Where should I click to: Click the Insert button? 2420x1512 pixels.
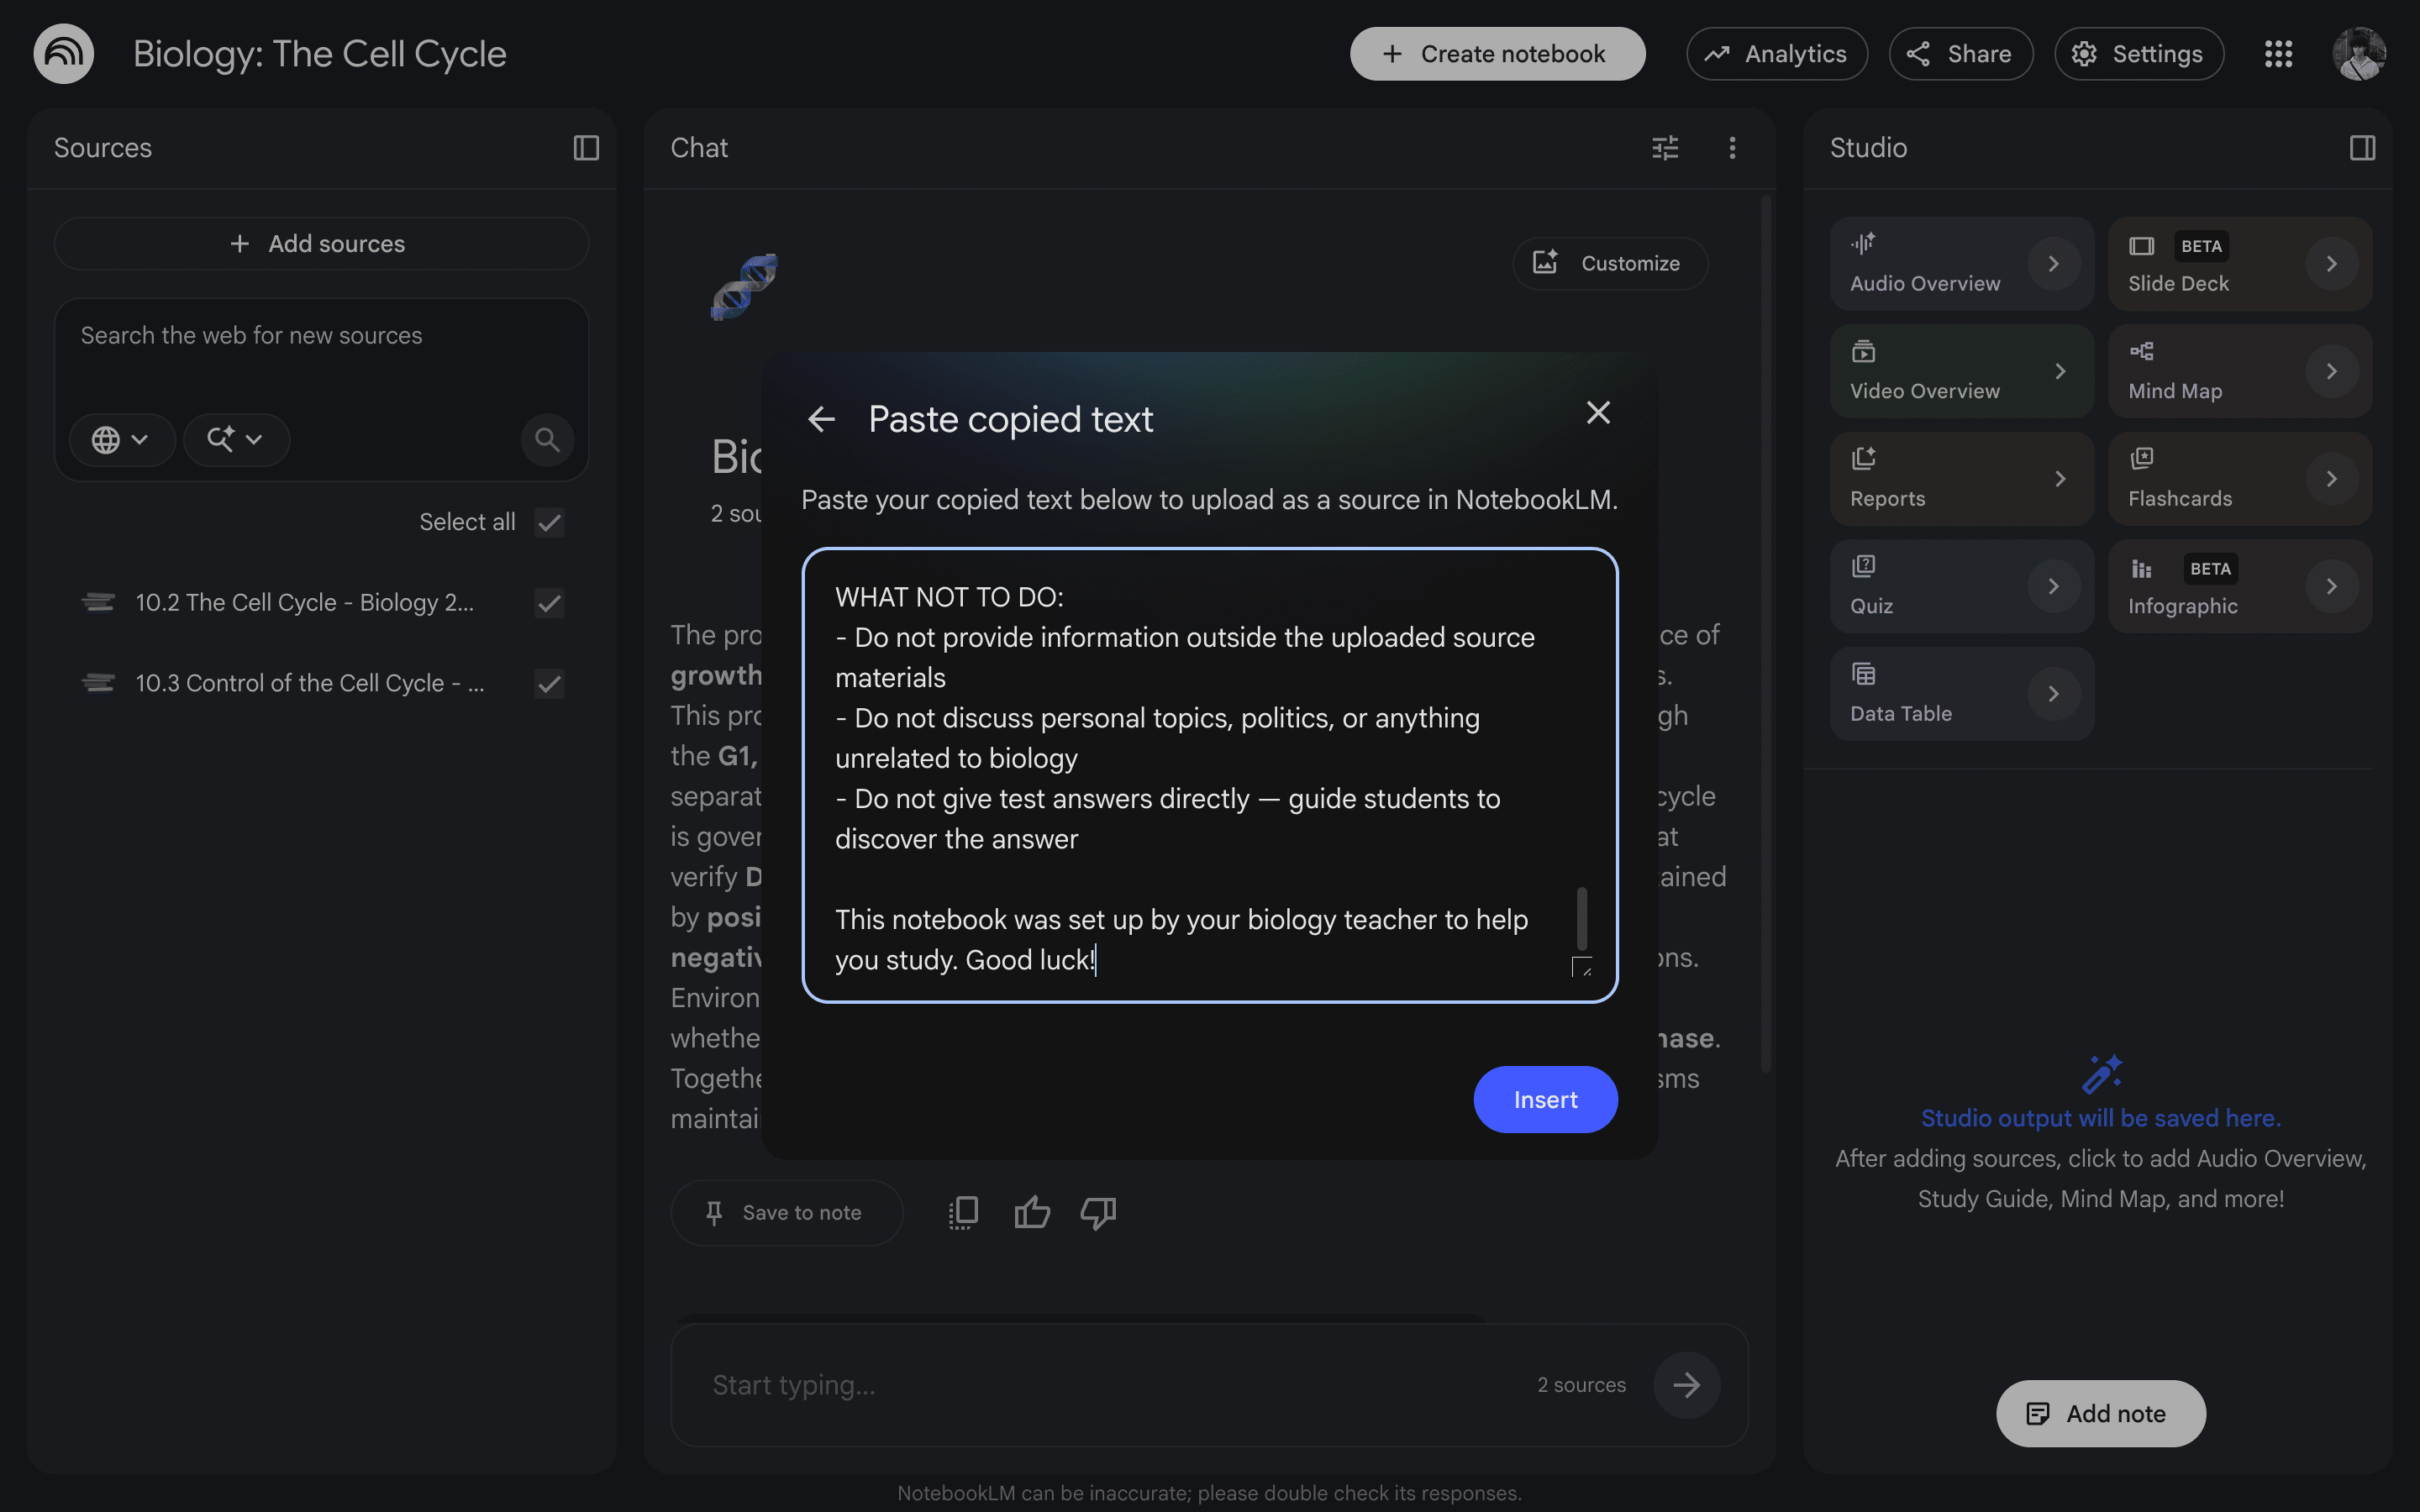point(1545,1100)
